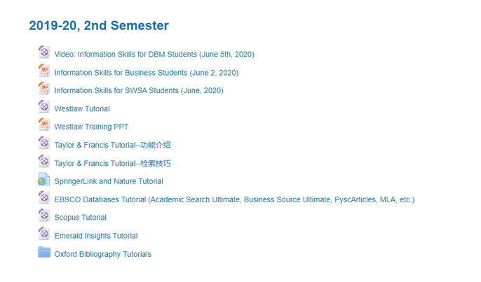Open the EBSCO Databases Tutorial link
This screenshot has height=282, width=481.
234,200
